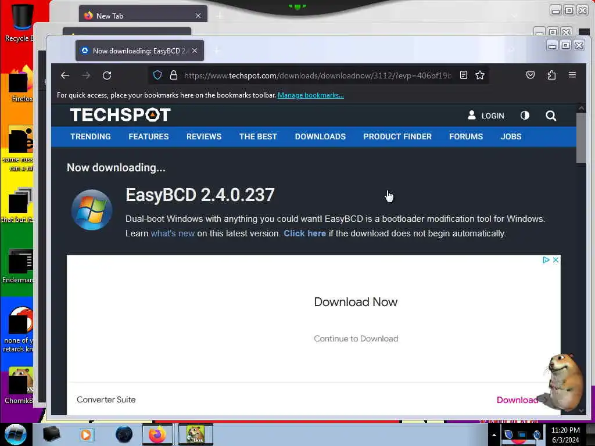Click the EasyBCD Windows logo icon

coord(91,210)
